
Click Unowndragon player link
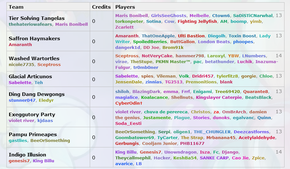pos(180,152)
